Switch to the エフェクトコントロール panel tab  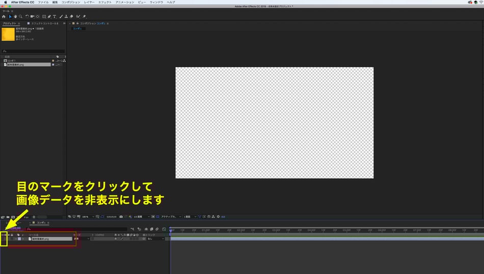pyautogui.click(x=43, y=23)
